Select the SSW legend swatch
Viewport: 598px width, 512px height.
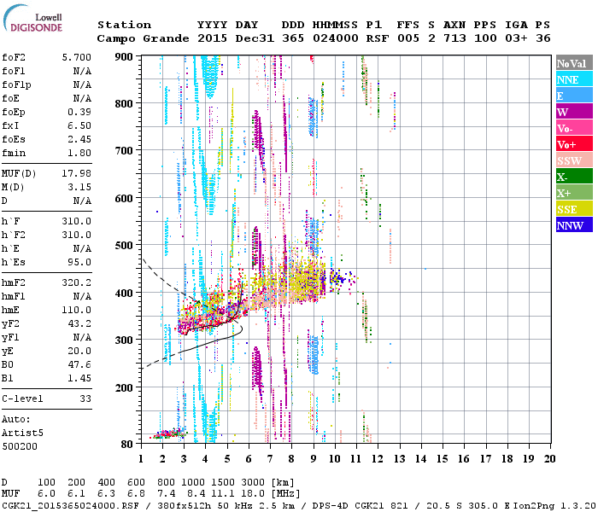pos(574,160)
